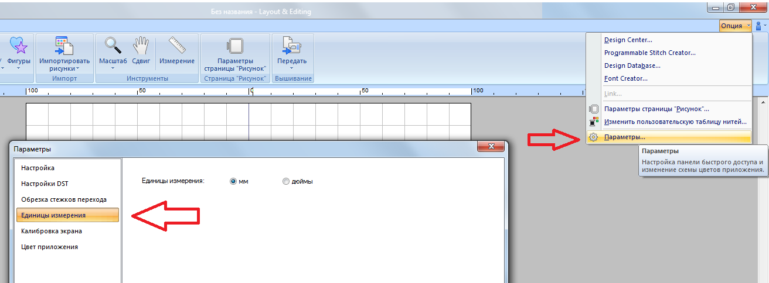This screenshot has height=283, width=769.
Task: Select Настройки DST in the Параметры list
Action: click(x=67, y=184)
